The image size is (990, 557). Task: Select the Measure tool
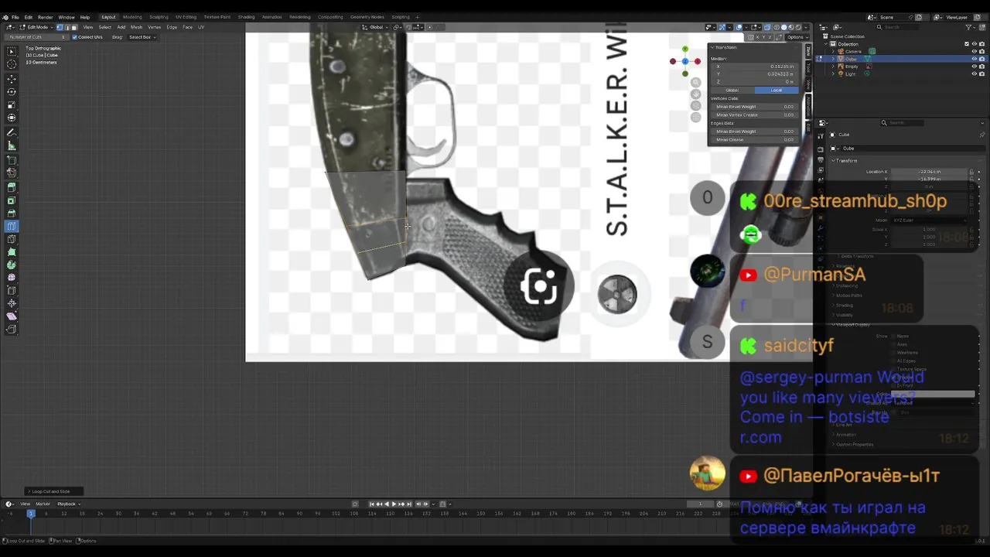click(x=12, y=146)
